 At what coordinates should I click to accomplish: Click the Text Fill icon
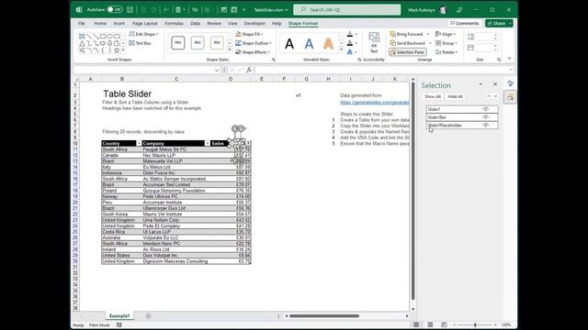(x=350, y=34)
